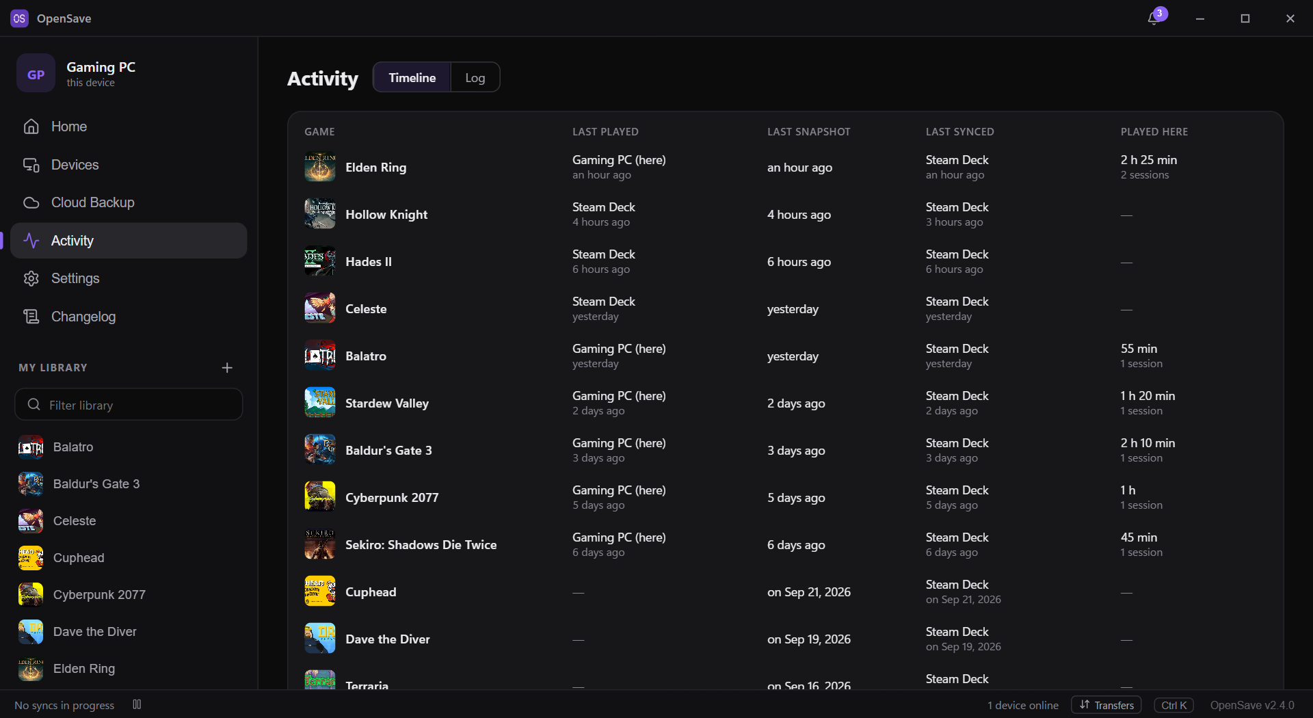Click the Sekiro game icon
The image size is (1313, 718).
click(320, 544)
